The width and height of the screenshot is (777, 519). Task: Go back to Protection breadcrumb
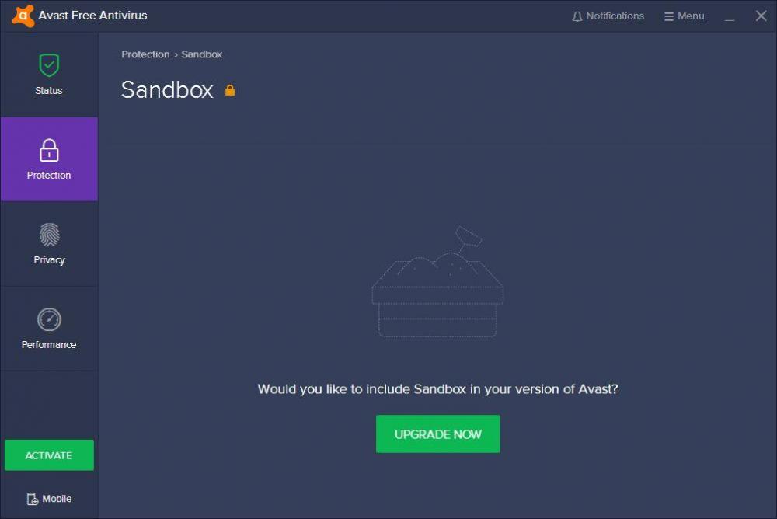tap(145, 54)
